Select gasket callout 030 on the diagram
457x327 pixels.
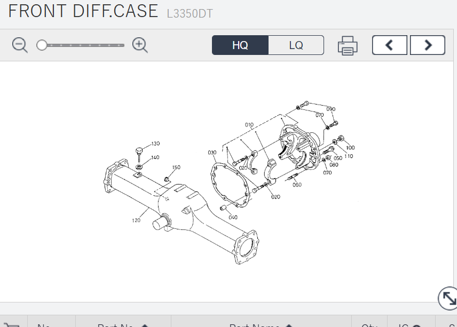tap(212, 153)
